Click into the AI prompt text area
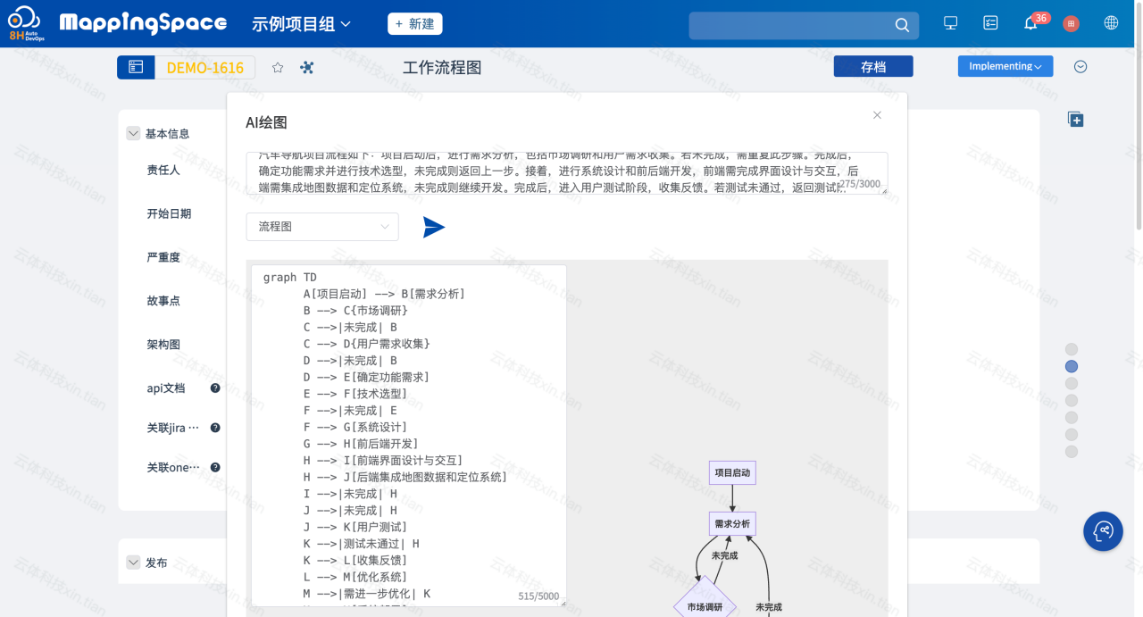The width and height of the screenshot is (1143, 617). pos(567,173)
